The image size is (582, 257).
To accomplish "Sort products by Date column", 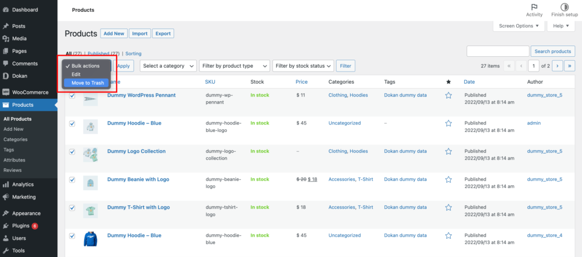I will click(x=469, y=82).
